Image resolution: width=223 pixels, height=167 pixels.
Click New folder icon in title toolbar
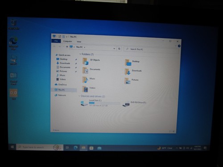pyautogui.click(x=63, y=37)
